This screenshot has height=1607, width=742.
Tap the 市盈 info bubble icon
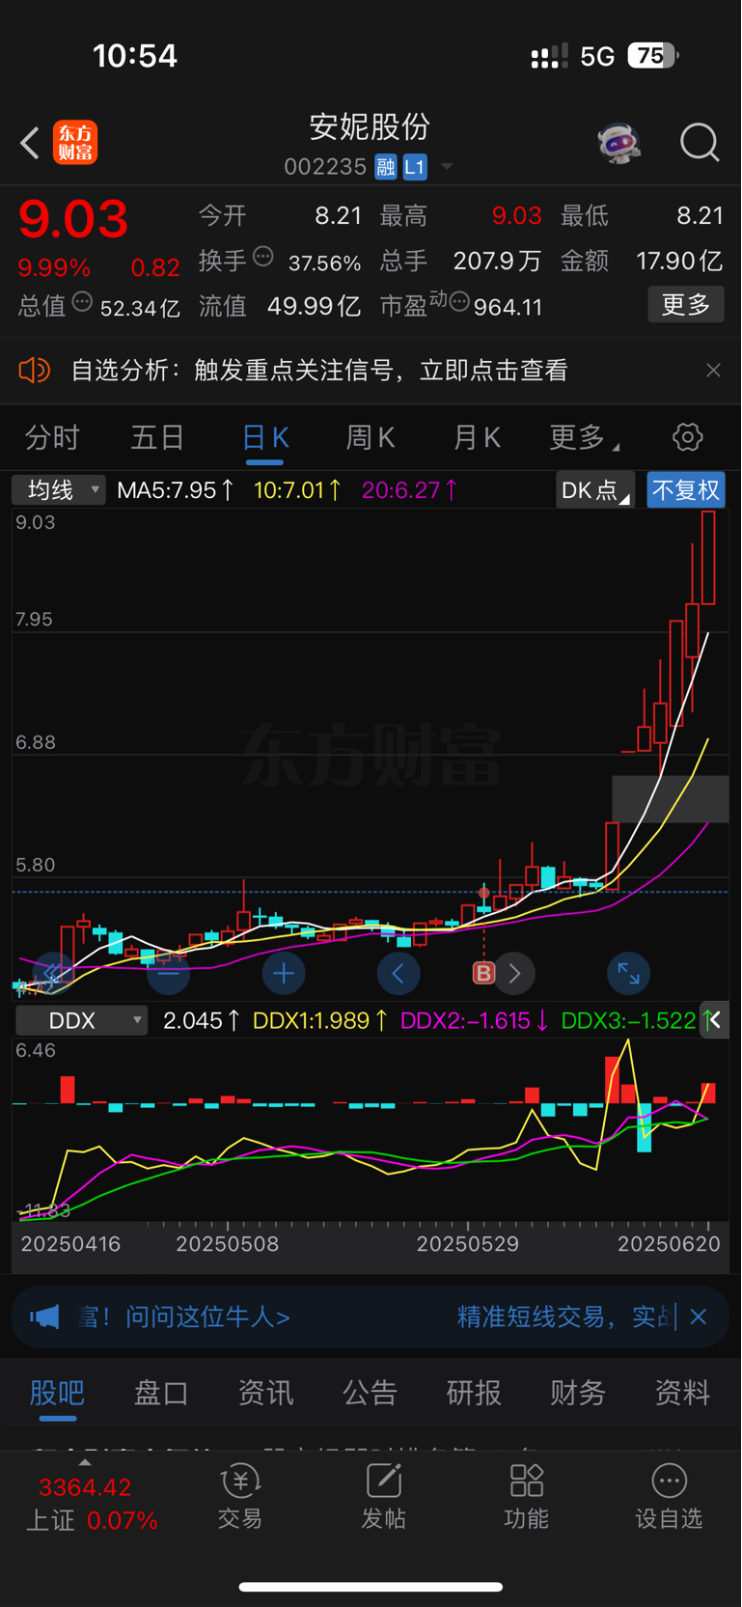coord(459,302)
